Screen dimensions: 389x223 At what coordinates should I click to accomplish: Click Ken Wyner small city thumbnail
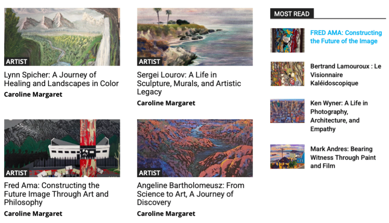(287, 111)
